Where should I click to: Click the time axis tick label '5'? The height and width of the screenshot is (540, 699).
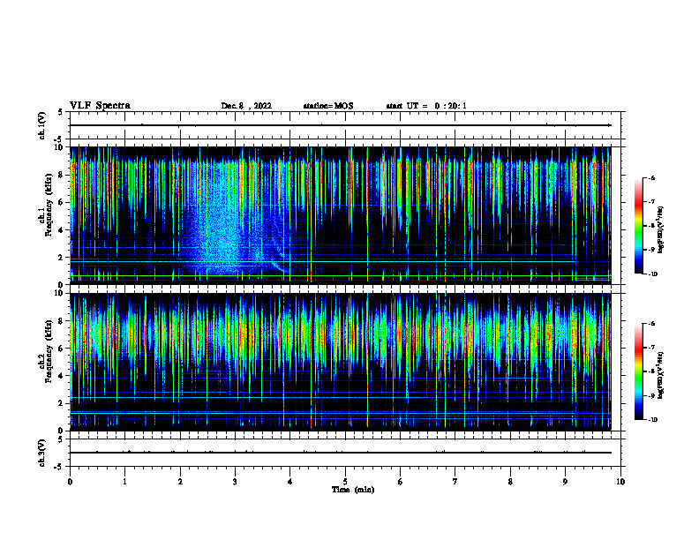(x=345, y=482)
